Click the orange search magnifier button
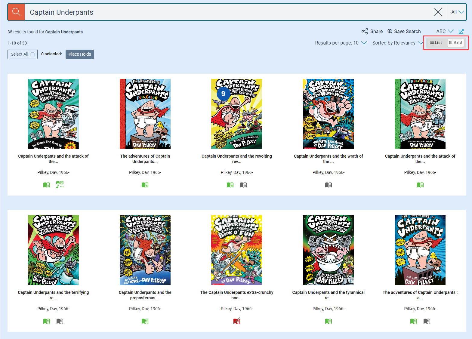 (16, 12)
